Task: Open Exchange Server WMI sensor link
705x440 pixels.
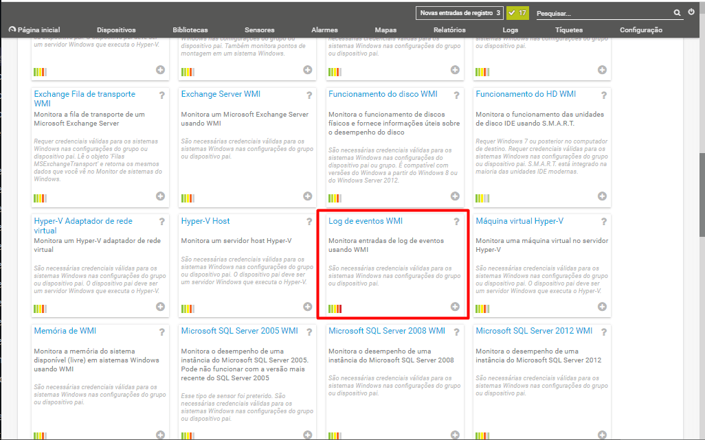Action: pos(221,94)
